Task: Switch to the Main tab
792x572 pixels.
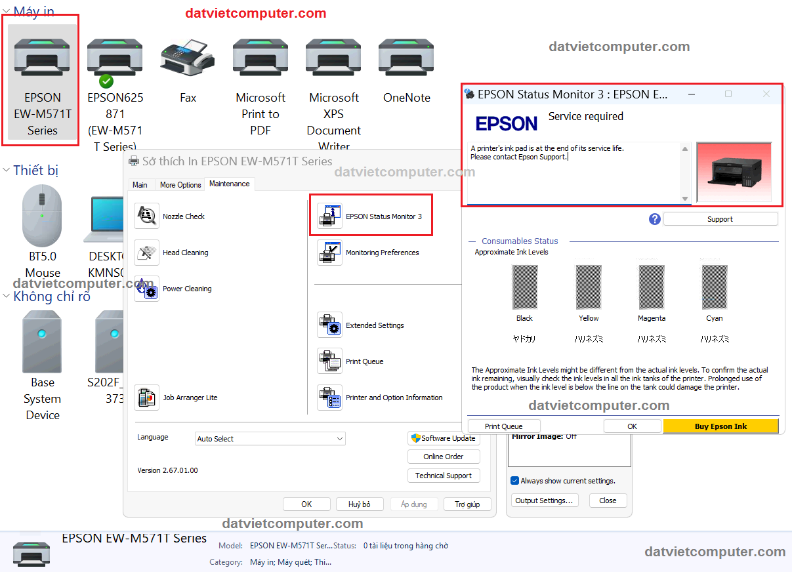Action: 140,185
